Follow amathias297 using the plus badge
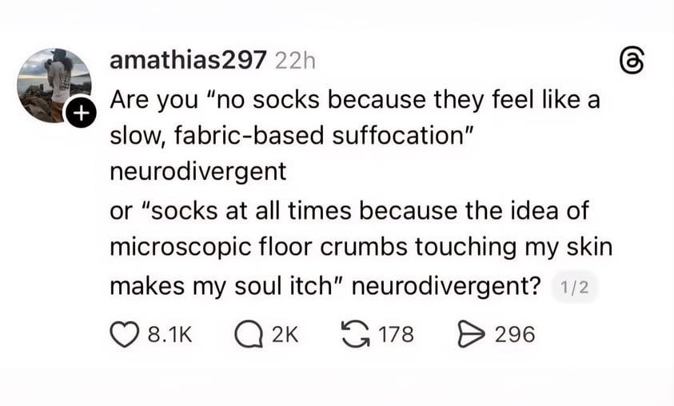The image size is (674, 406). 79,114
